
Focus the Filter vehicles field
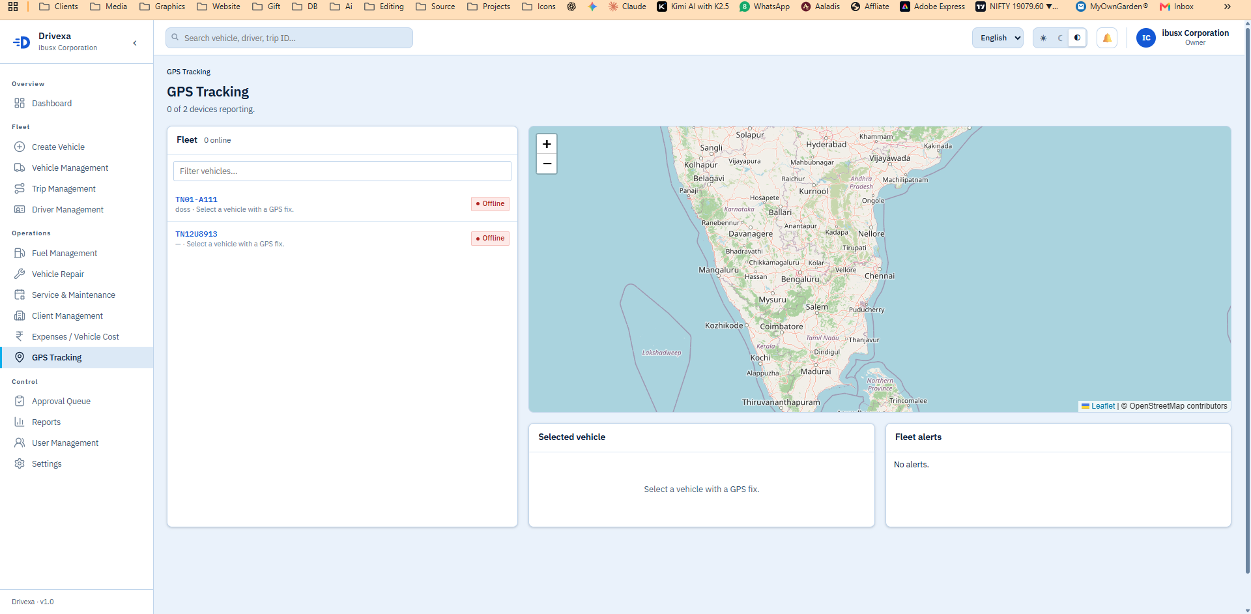(342, 171)
